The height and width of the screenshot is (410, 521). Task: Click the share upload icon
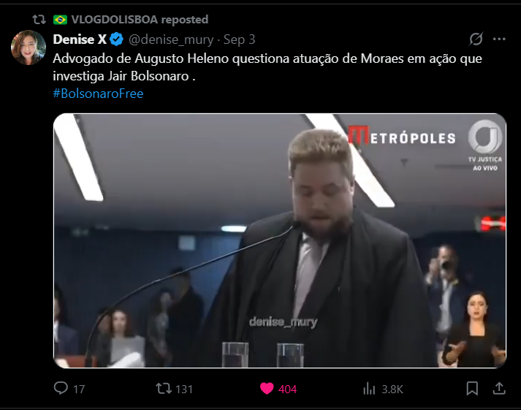499,388
